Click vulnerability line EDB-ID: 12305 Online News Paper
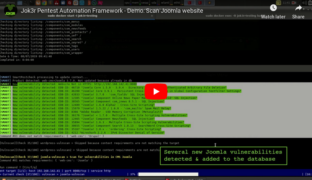Viewport: 312px width, 180px height. coord(99,98)
